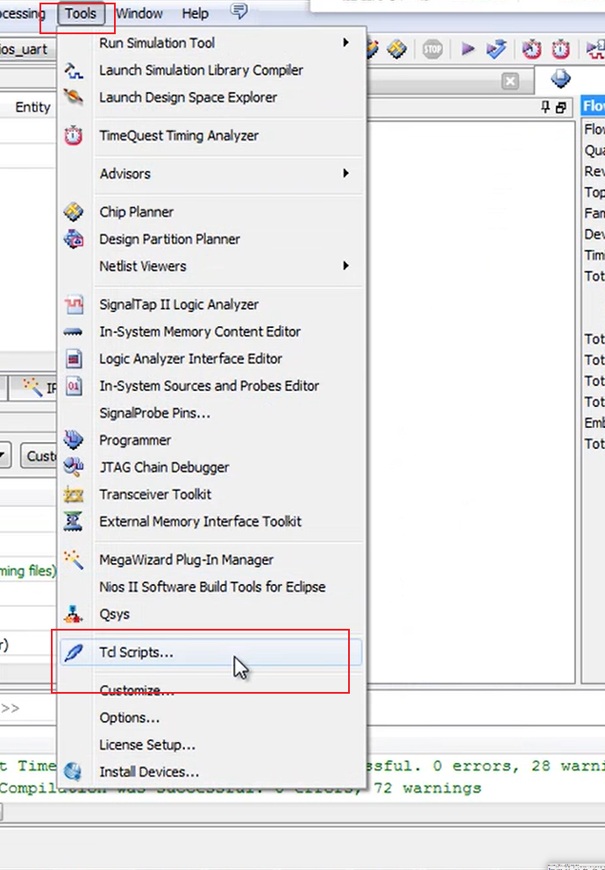Expand Netlist Viewers submenu
The height and width of the screenshot is (870, 605).
pyautogui.click(x=211, y=267)
